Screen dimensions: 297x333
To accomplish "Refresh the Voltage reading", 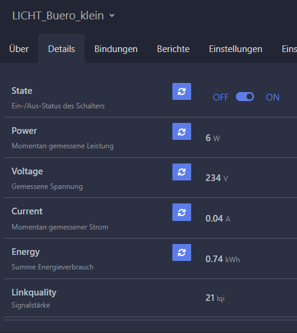I will [x=181, y=172].
